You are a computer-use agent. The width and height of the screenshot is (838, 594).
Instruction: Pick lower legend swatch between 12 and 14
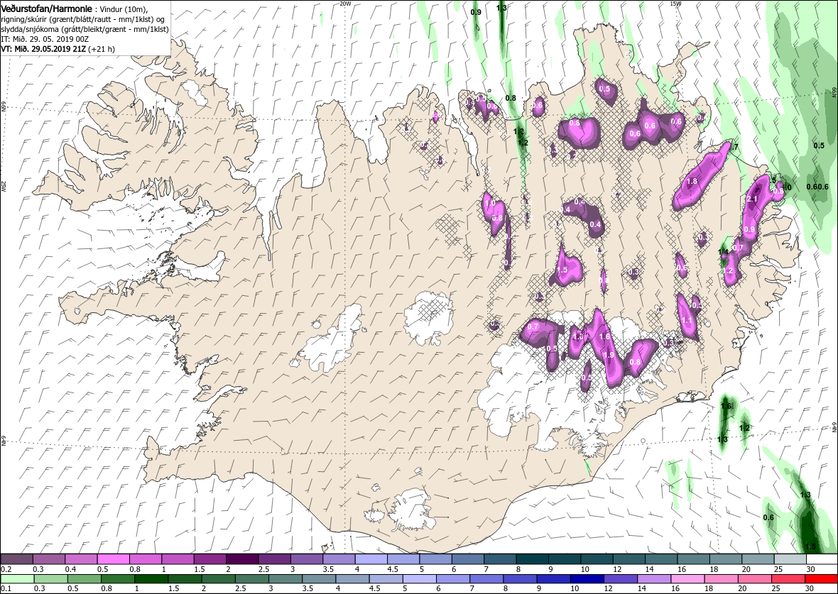coord(621,580)
